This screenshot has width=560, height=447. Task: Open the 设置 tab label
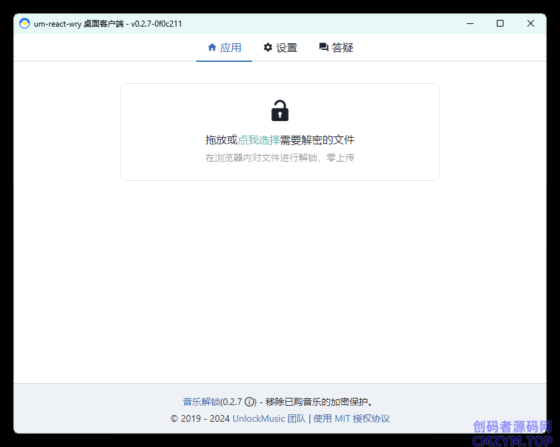coord(287,48)
